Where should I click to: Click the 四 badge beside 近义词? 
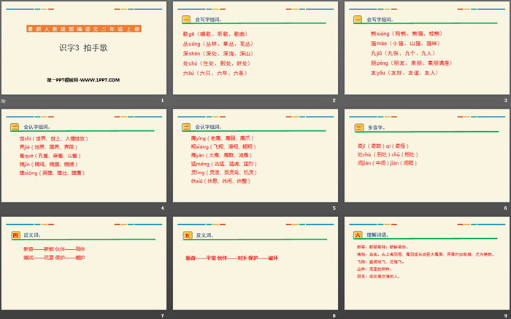pyautogui.click(x=14, y=235)
